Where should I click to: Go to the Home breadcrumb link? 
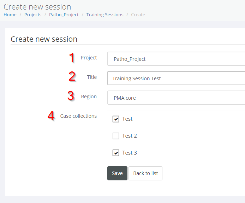coord(10,14)
